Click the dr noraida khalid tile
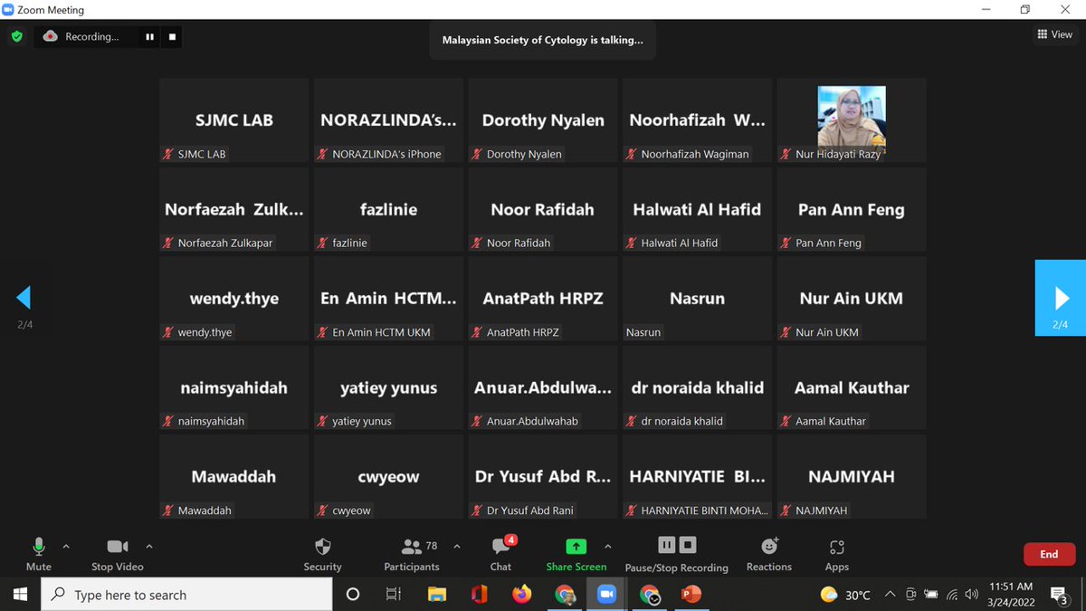 click(697, 387)
